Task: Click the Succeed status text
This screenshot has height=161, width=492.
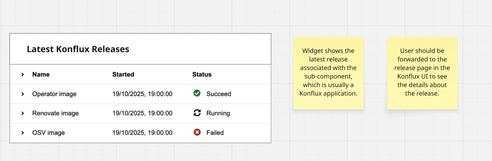Action: click(219, 94)
